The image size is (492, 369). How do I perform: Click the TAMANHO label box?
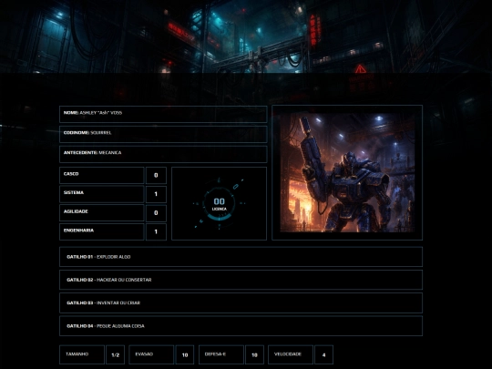pyautogui.click(x=82, y=354)
